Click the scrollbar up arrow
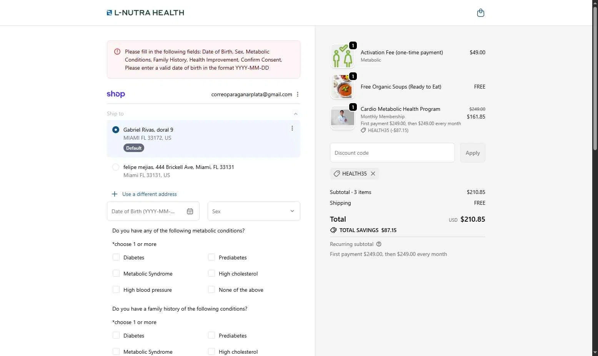This screenshot has width=598, height=356. [595, 3]
